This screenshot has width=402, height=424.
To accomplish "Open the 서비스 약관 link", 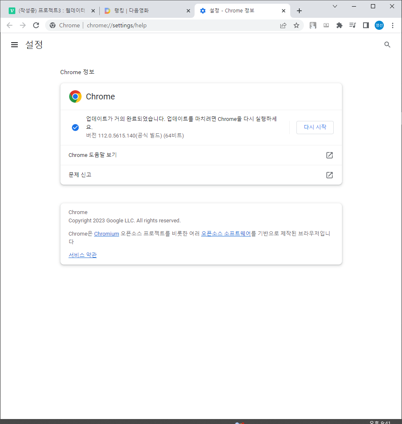I will [82, 255].
